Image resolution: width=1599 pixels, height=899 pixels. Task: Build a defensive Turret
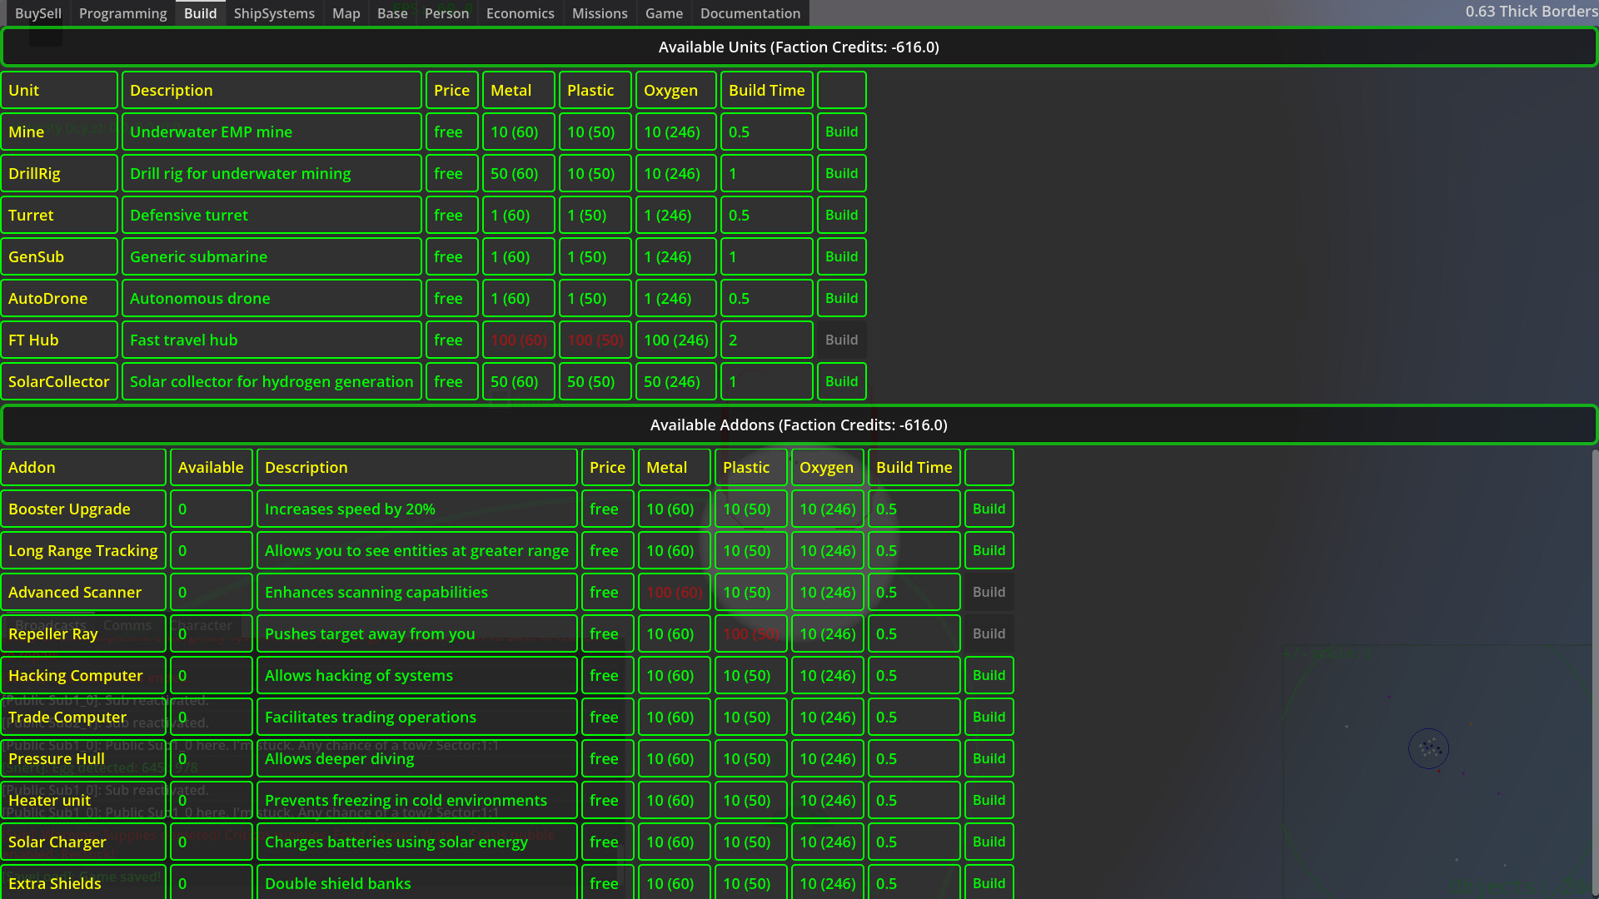[842, 215]
